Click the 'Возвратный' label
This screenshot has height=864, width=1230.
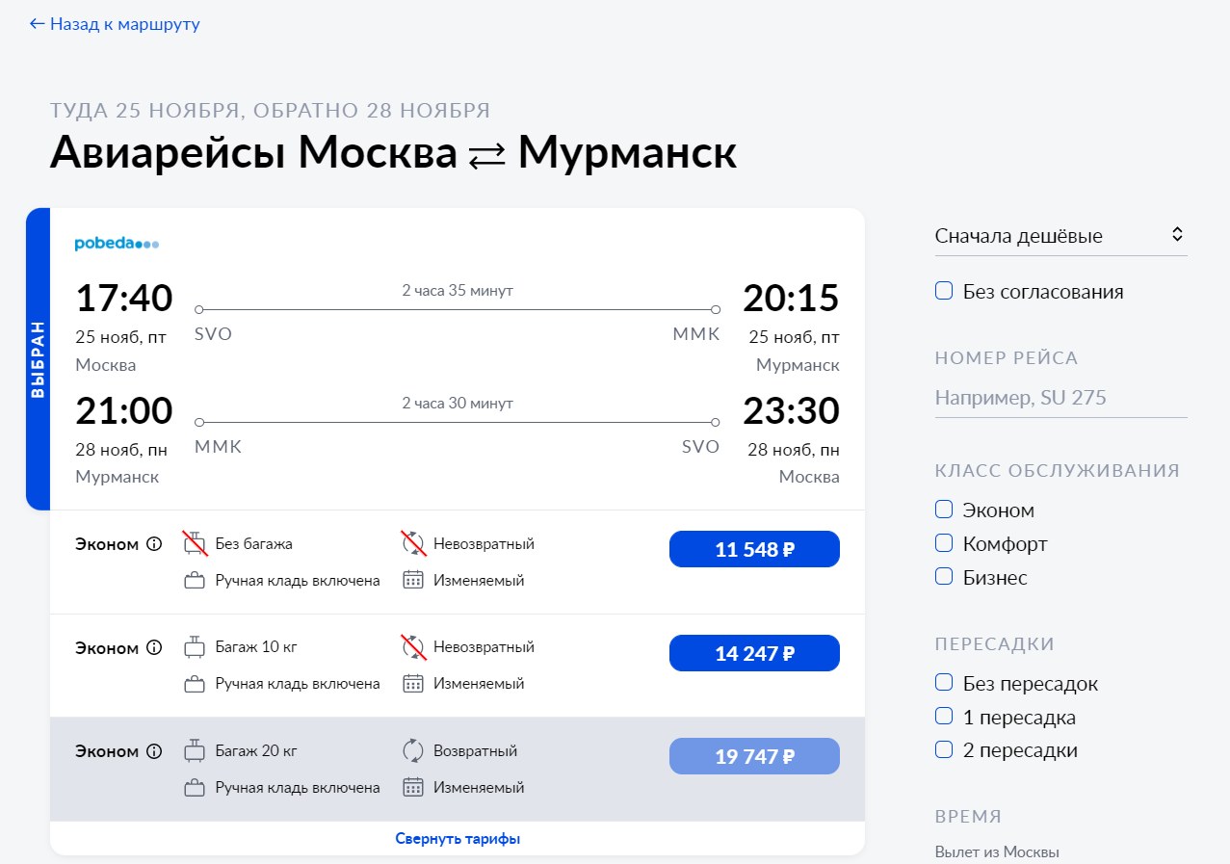tap(476, 751)
